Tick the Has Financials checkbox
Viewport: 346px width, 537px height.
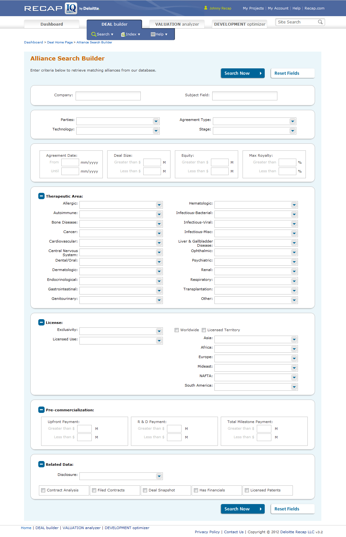coord(196,490)
